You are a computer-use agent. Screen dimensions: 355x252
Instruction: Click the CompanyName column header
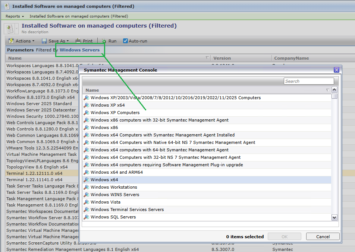[x=291, y=58]
